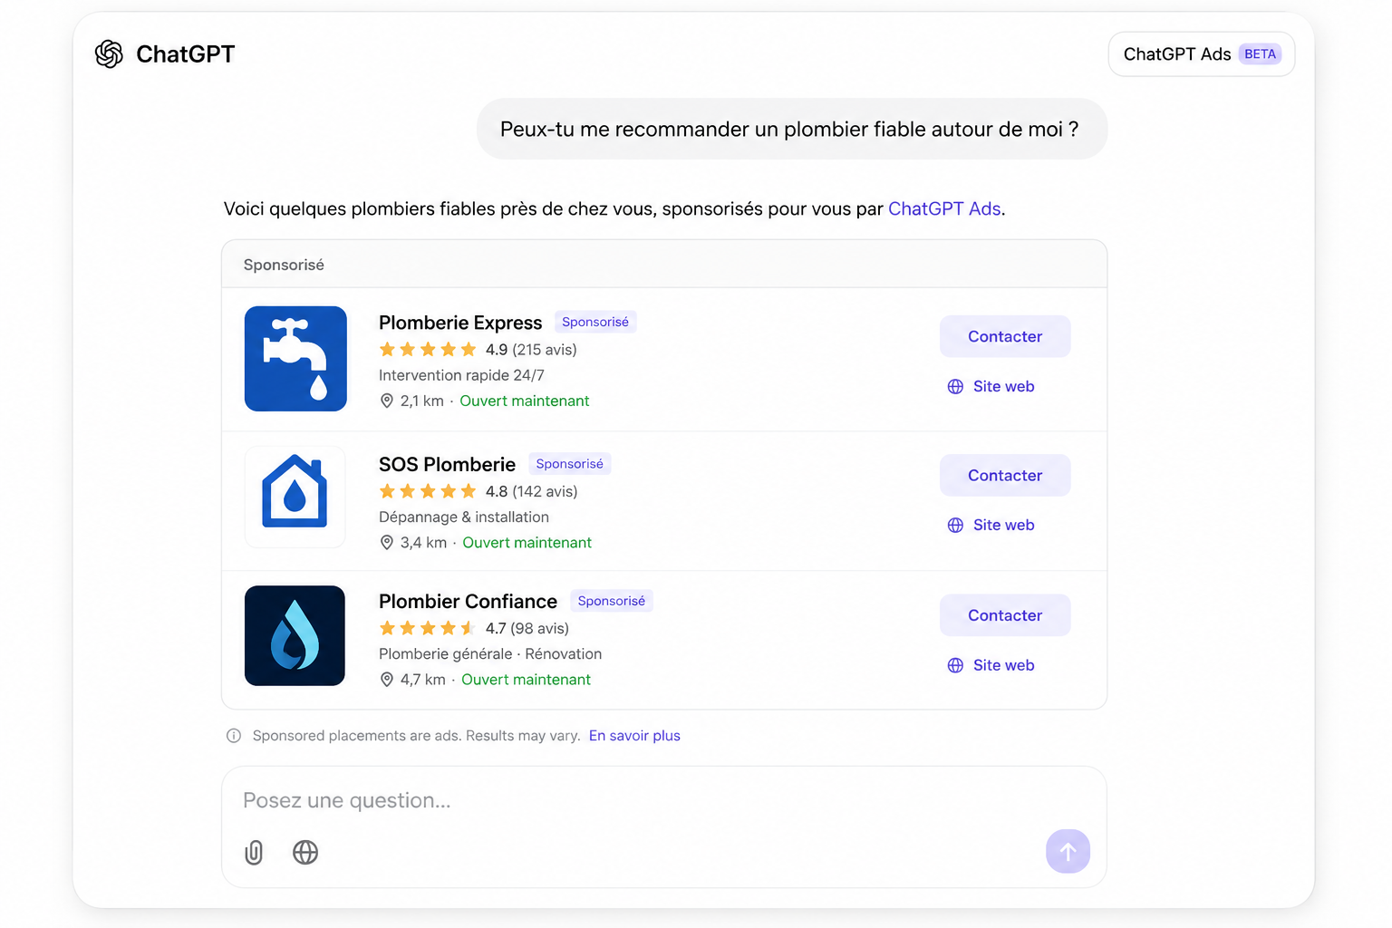1392x928 pixels.
Task: Contact SOS Plomberie
Action: [x=1005, y=475]
